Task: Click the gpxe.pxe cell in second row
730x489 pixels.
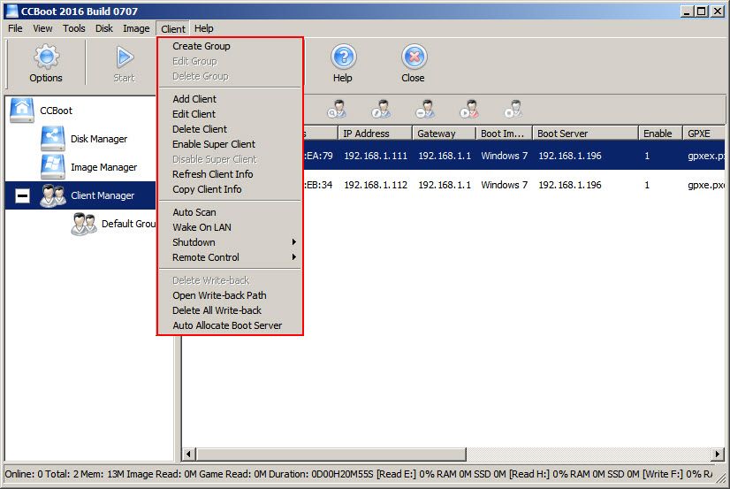Action: click(705, 185)
